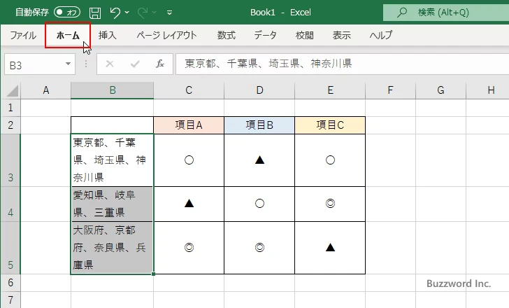This screenshot has width=509, height=308.
Task: Expand the Name Box dropdown arrow
Action: [x=69, y=64]
